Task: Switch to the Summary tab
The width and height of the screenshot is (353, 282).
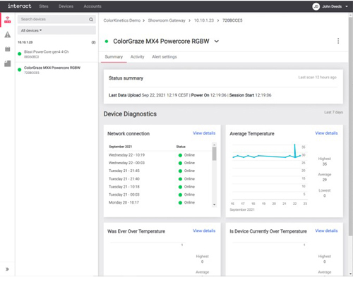Action: click(114, 57)
